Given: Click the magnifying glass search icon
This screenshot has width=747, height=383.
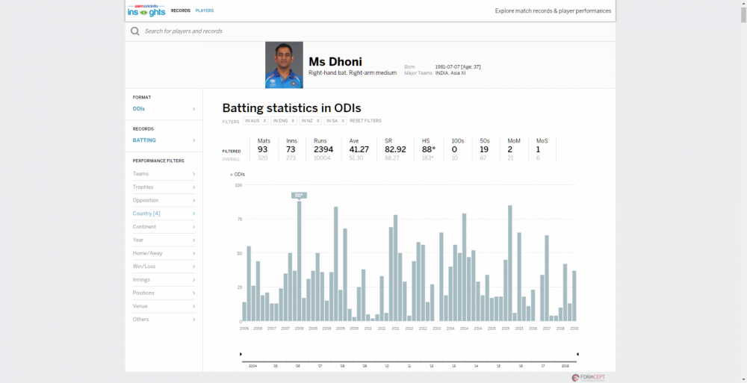Looking at the screenshot, I should [x=135, y=31].
